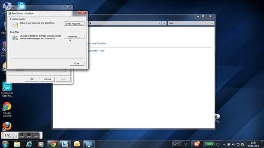Click the signal strength bars tray icon
This screenshot has height=148, width=264.
(x=177, y=144)
